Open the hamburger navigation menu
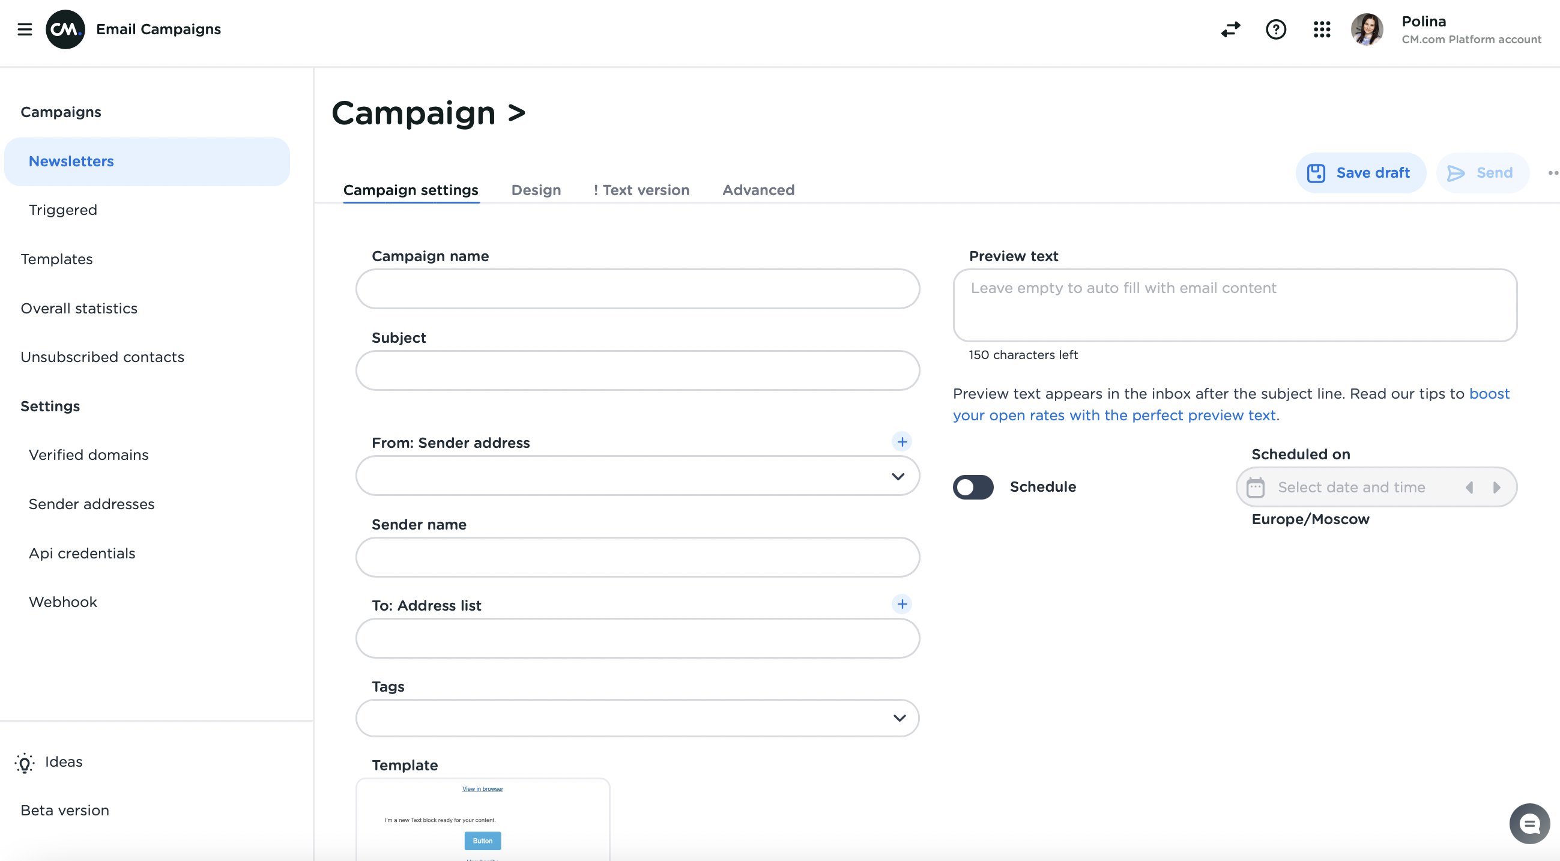This screenshot has width=1560, height=861. pyautogui.click(x=25, y=29)
